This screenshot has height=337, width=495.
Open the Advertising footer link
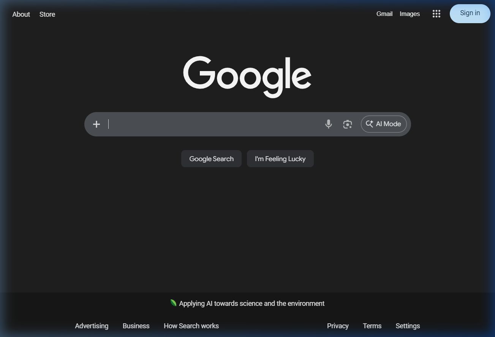click(x=92, y=326)
